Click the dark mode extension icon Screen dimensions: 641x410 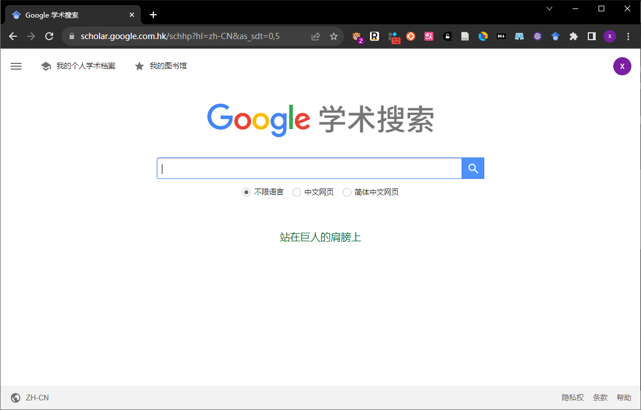click(591, 36)
